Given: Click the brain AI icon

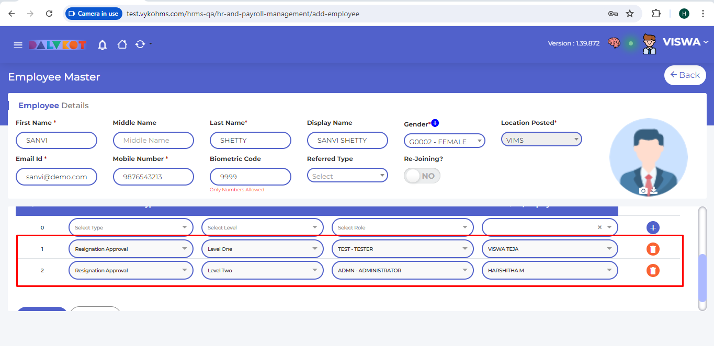Looking at the screenshot, I should 614,43.
